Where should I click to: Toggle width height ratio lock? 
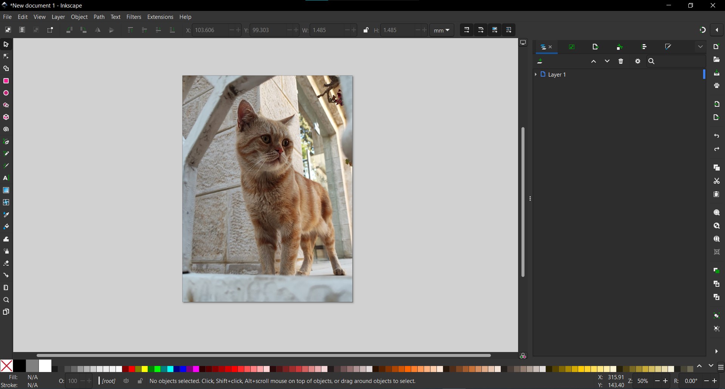[366, 30]
